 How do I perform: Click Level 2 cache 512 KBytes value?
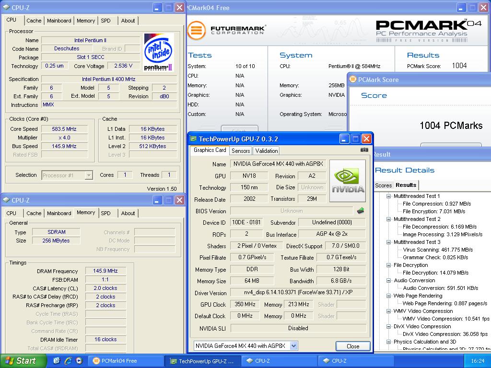tap(152, 146)
